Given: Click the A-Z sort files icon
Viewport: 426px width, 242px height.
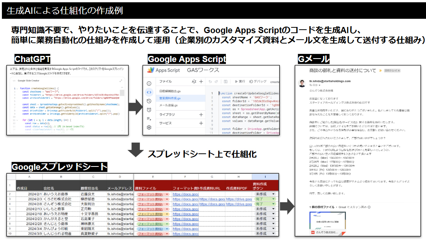Looking at the screenshot, I should [194, 82].
